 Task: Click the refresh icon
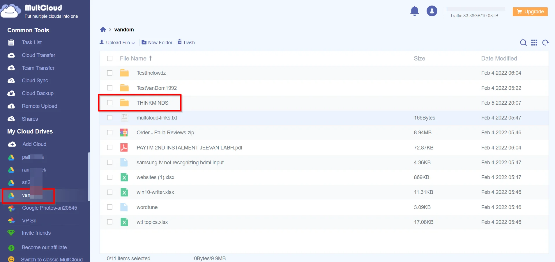coord(545,43)
